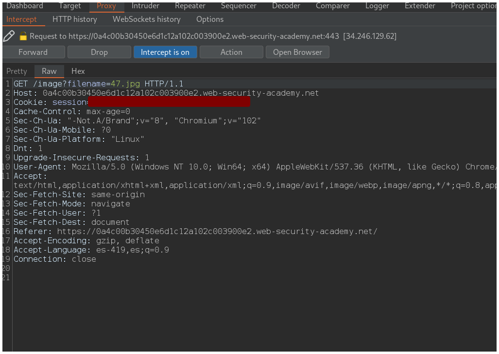Open the Dashboard tab
This screenshot has height=354, width=499.
click(24, 6)
